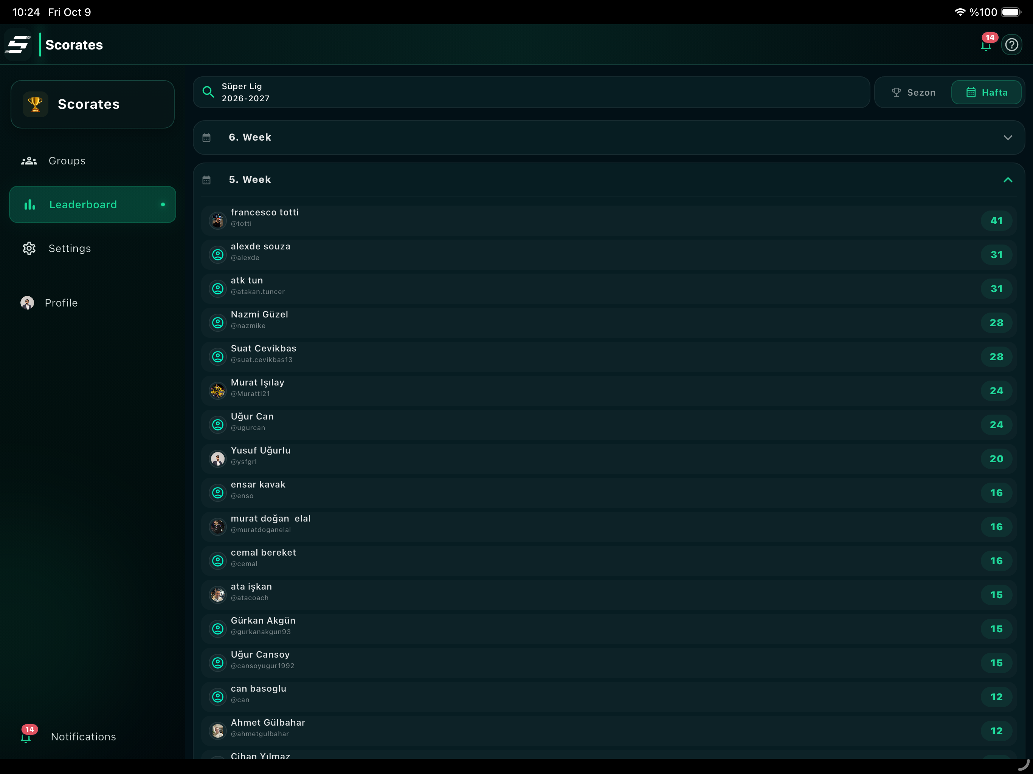
Task: Click Gürkan Akgün's row
Action: coord(609,629)
